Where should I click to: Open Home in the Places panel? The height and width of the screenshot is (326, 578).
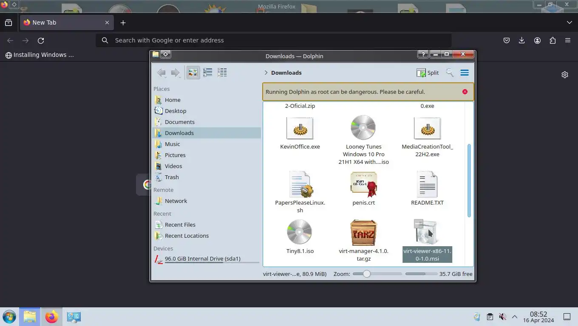click(207, 100)
